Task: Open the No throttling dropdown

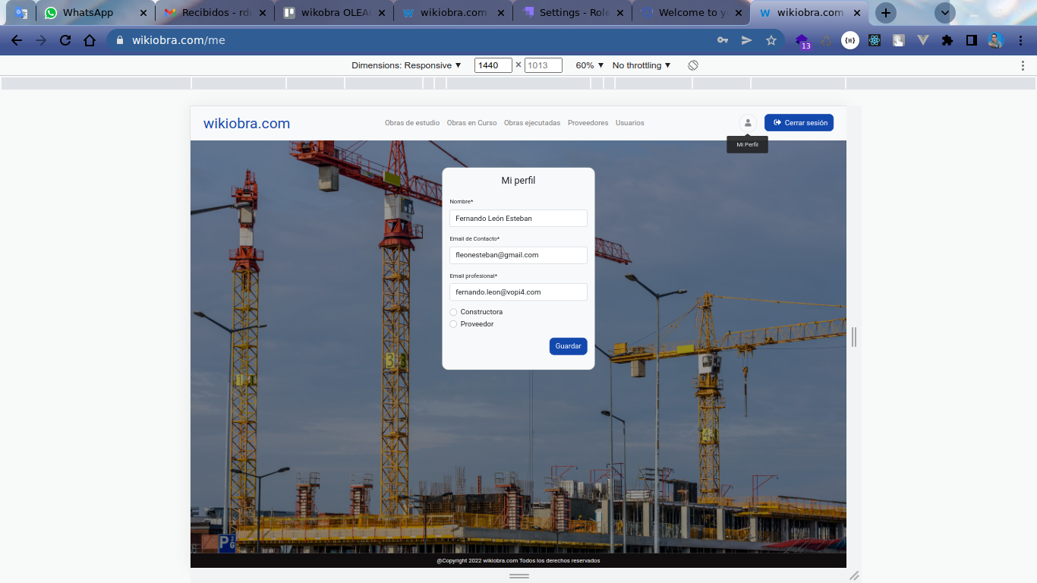Action: tap(641, 65)
